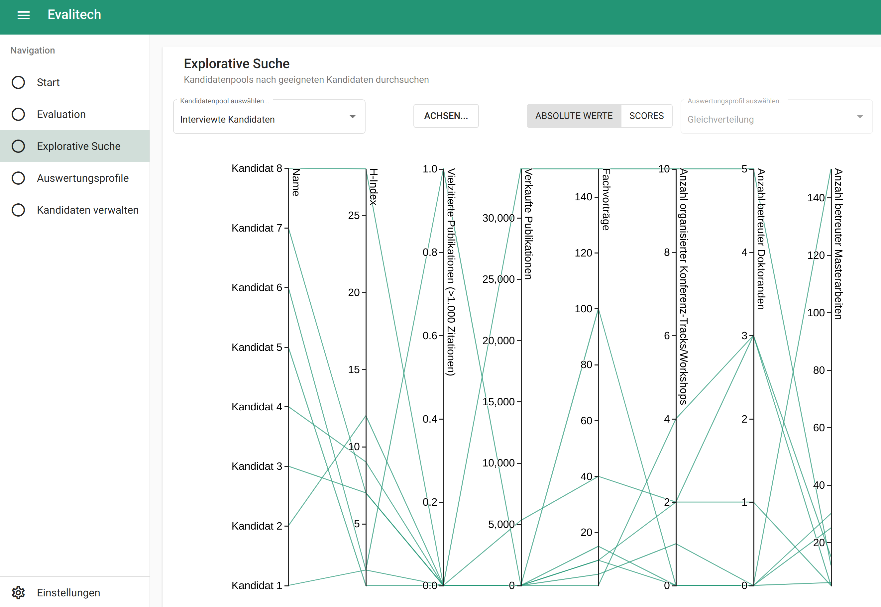Image resolution: width=881 pixels, height=607 pixels.
Task: Click the ACHSEN... button
Action: (x=446, y=116)
